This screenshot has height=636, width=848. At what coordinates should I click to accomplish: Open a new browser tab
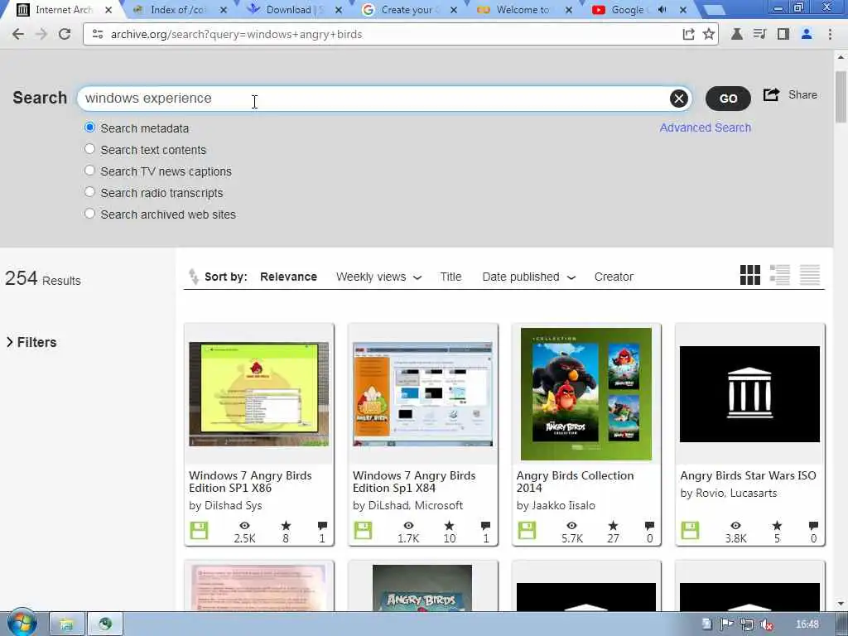pos(714,10)
